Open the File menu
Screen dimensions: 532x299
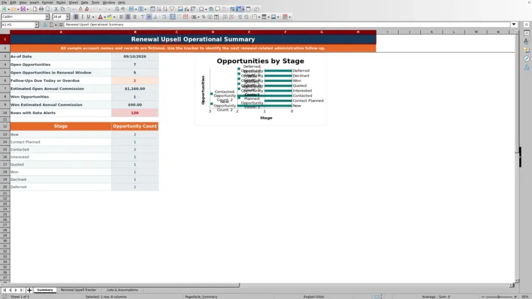4,3
